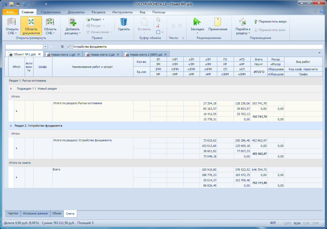
Task: Switch to the Новая смета 2 (ФЕР).gsl tab
Action: point(146,54)
